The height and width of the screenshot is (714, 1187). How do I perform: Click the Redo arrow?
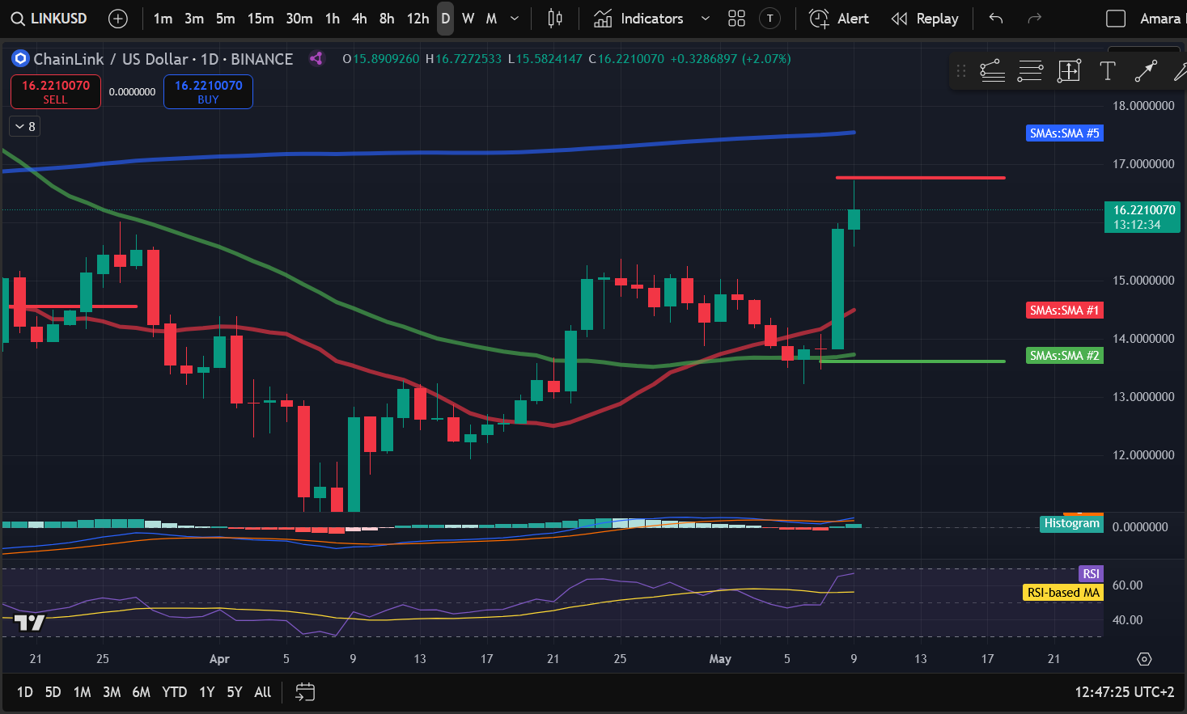[x=1033, y=19]
